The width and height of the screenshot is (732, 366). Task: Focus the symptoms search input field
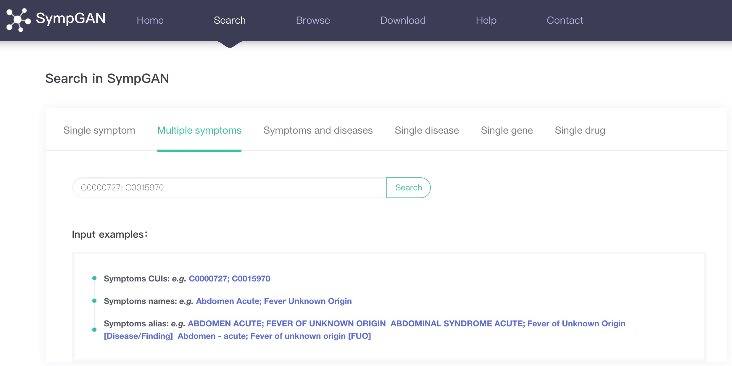coord(230,187)
